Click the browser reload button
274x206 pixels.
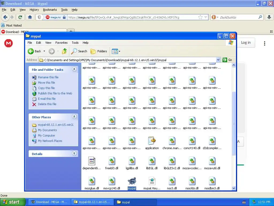(x=20, y=17)
